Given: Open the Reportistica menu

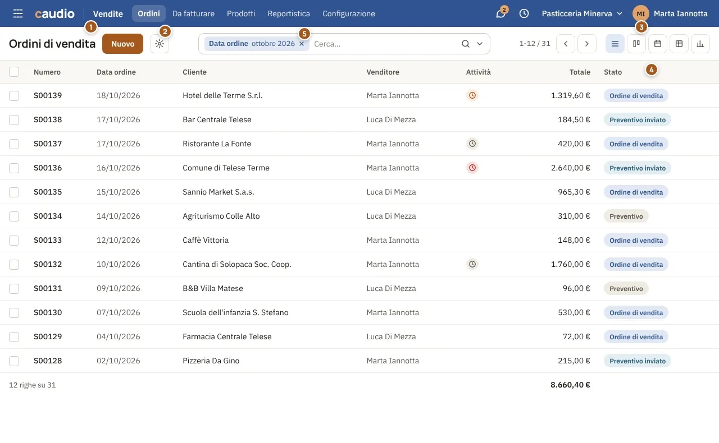Looking at the screenshot, I should pyautogui.click(x=289, y=13).
